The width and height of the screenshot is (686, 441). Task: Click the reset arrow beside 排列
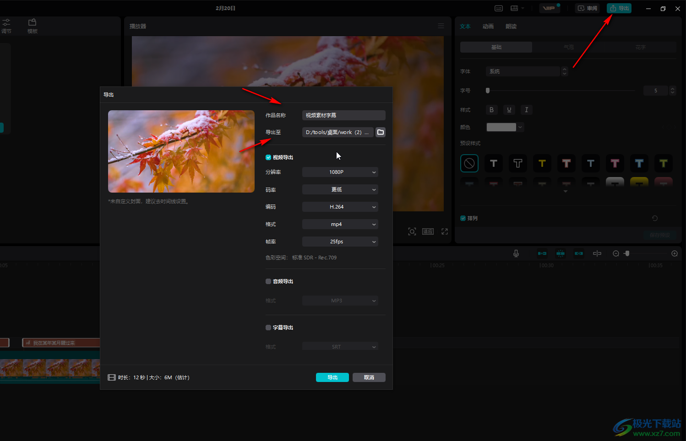click(x=655, y=218)
